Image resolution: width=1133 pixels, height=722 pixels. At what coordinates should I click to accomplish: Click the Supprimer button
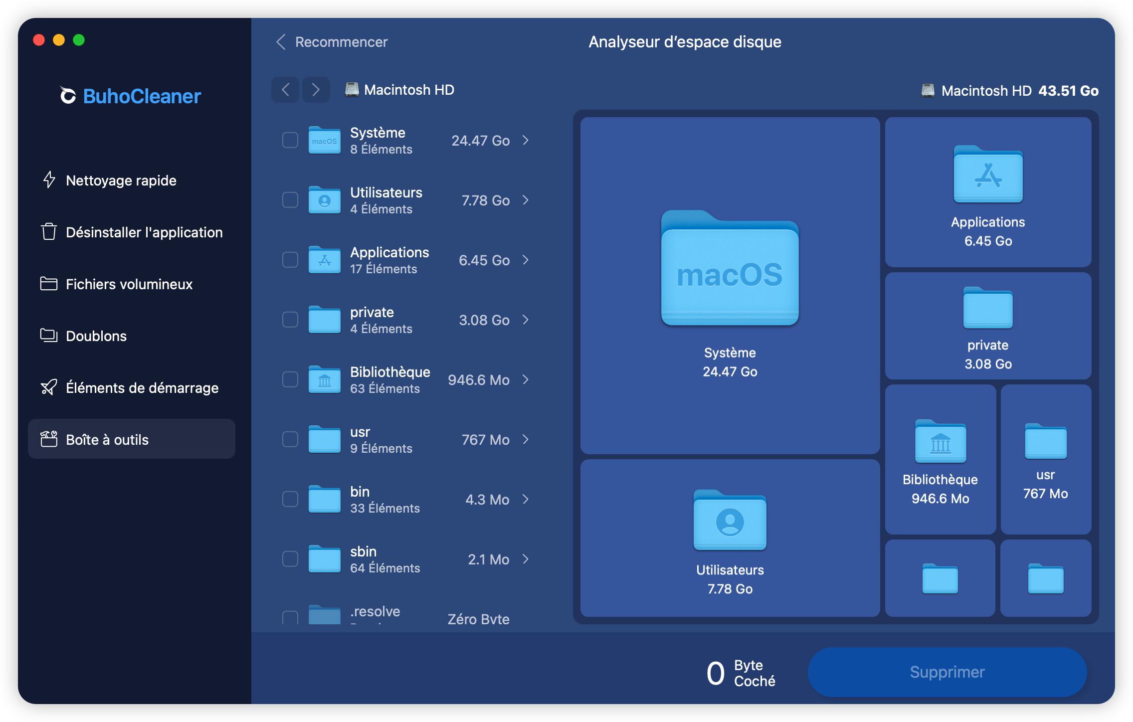(x=947, y=672)
